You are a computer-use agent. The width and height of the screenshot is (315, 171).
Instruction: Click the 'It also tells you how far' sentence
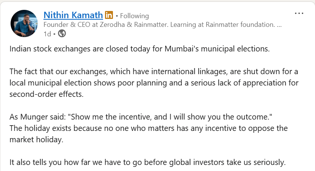[x=148, y=162]
